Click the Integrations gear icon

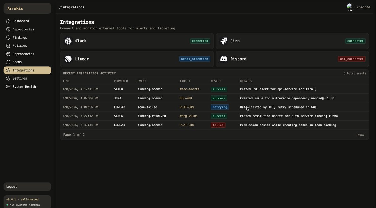click(8, 70)
